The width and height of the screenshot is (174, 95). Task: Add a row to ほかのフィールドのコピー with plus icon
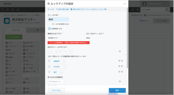click(120, 51)
